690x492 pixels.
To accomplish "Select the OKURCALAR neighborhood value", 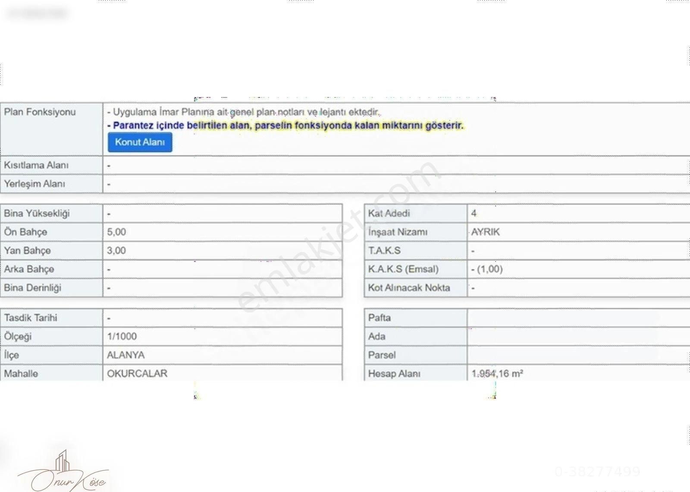I will 137,374.
